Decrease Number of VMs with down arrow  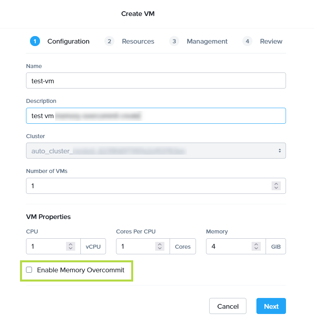click(x=276, y=188)
